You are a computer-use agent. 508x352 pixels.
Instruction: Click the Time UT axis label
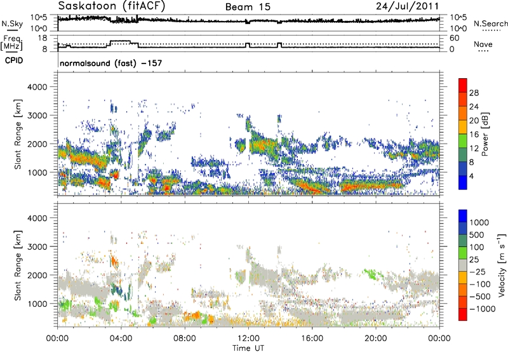pos(248,348)
